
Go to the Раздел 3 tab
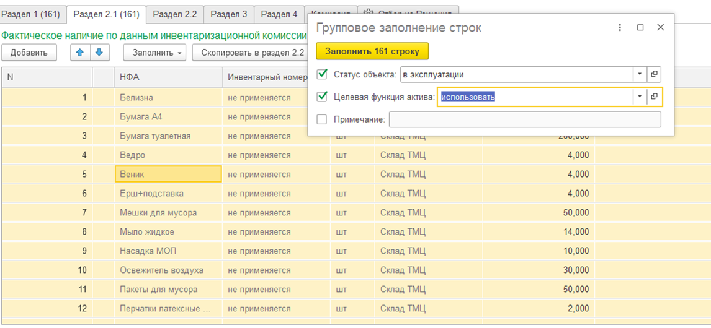point(228,14)
